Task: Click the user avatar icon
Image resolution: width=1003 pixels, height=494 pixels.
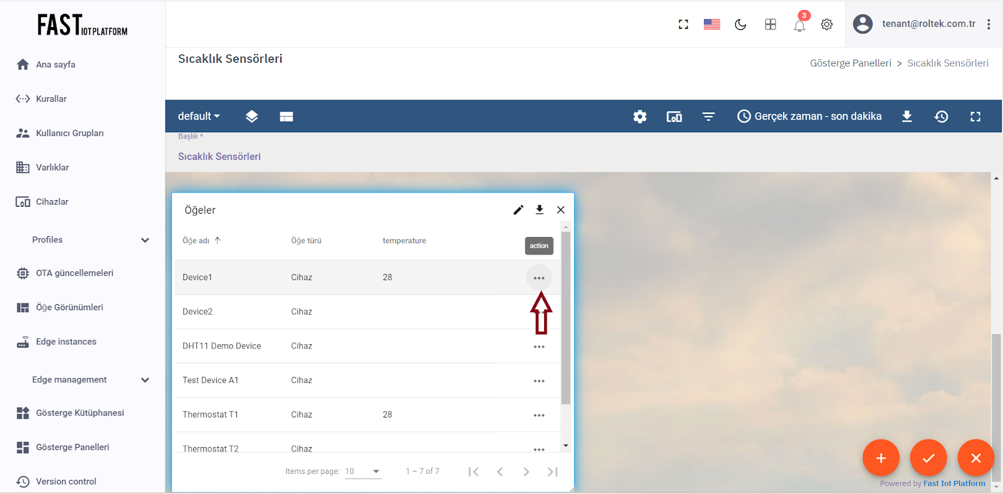Action: click(863, 24)
